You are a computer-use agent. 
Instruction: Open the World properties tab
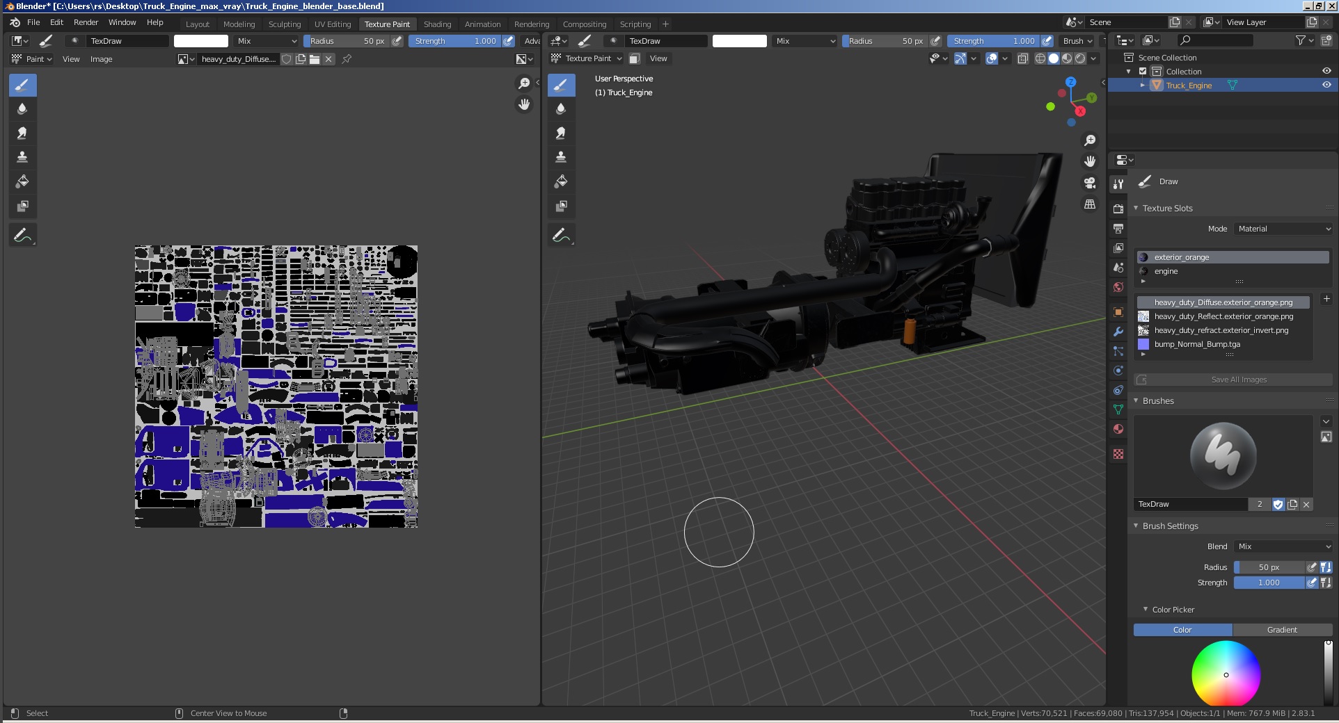point(1118,287)
